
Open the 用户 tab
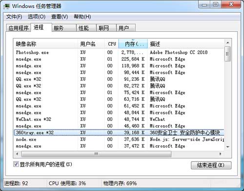[126, 28]
